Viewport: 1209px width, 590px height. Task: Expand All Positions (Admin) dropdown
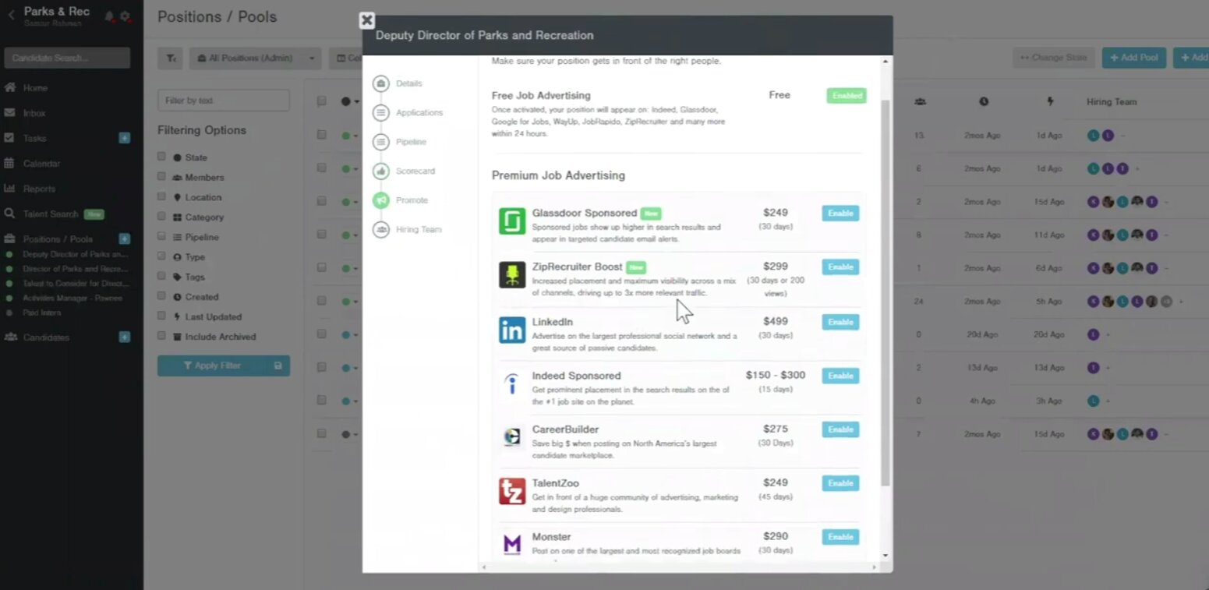coord(255,58)
